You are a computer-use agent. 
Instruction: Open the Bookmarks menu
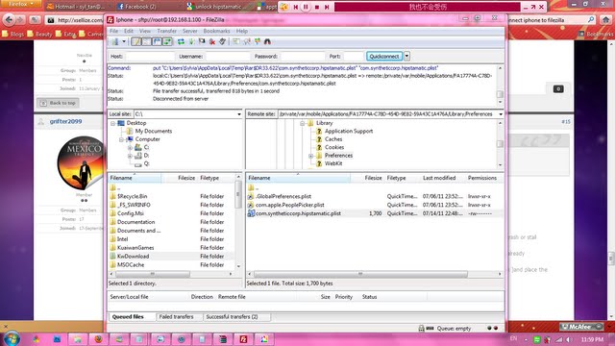216,31
